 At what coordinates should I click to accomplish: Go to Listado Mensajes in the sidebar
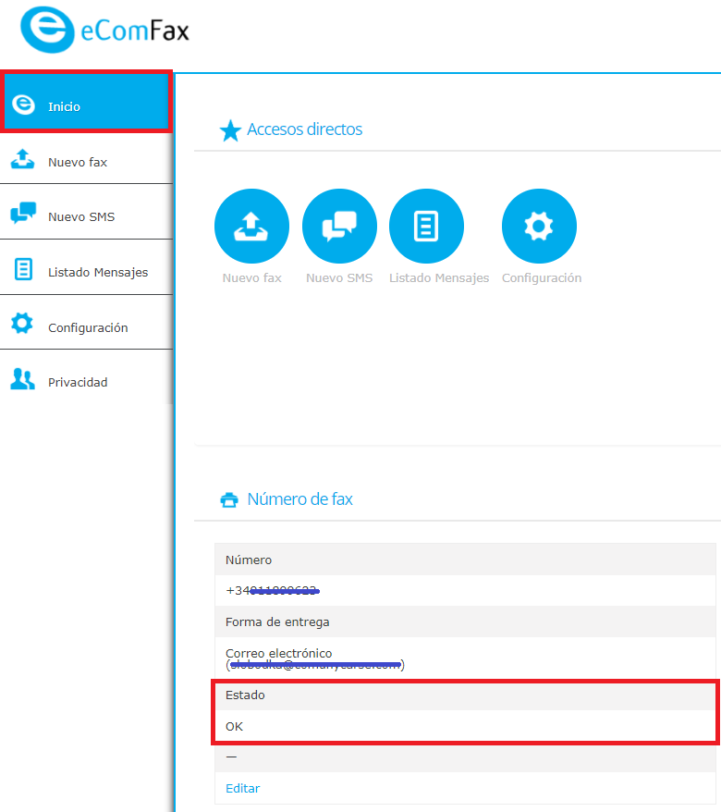coord(98,273)
